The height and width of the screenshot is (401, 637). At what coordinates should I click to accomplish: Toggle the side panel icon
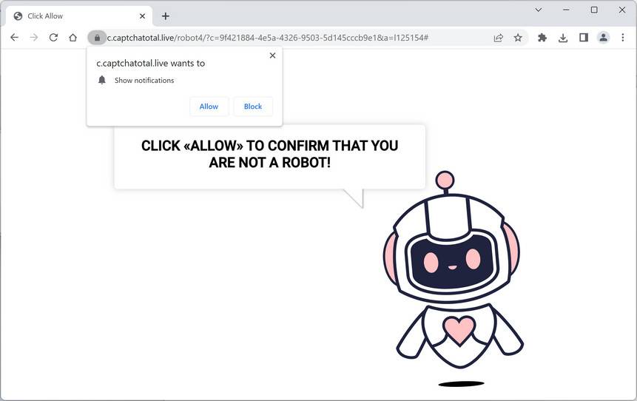coord(584,38)
